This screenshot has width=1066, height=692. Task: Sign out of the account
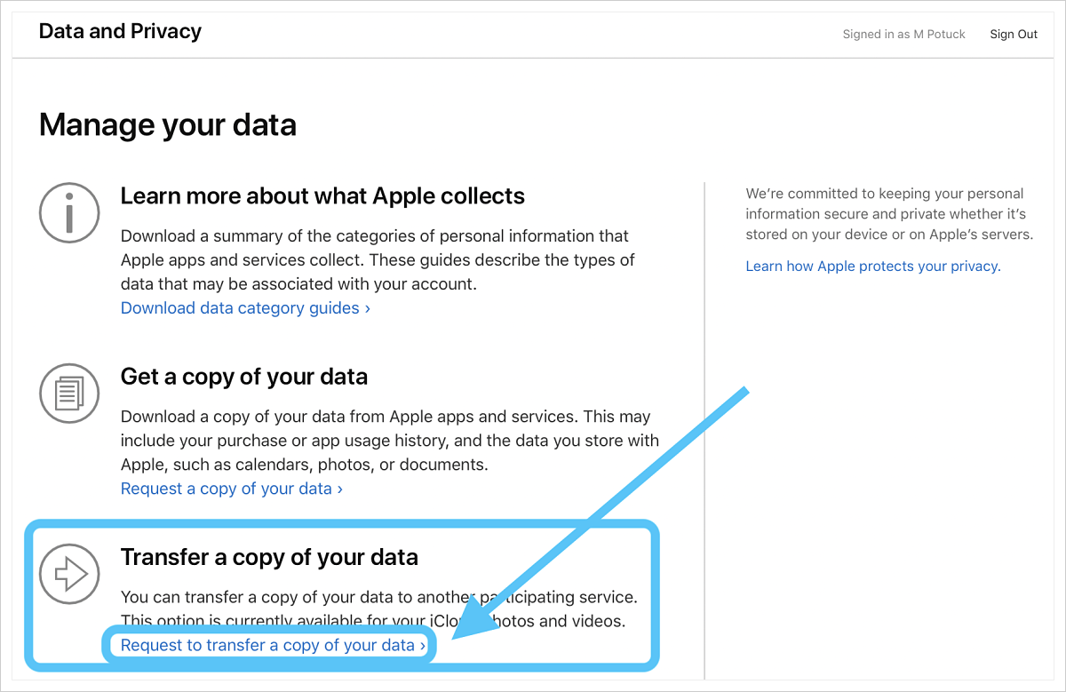[x=1014, y=35]
